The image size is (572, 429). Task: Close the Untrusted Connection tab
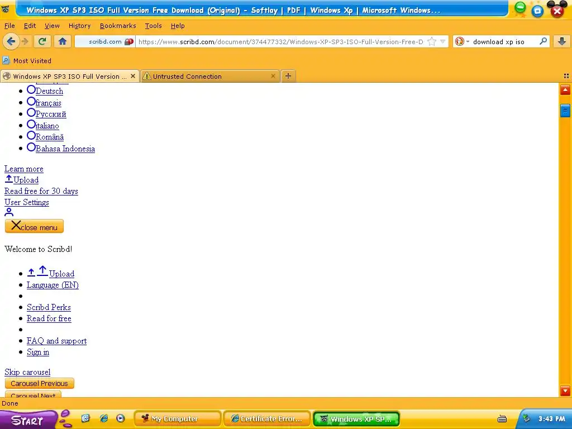point(273,76)
